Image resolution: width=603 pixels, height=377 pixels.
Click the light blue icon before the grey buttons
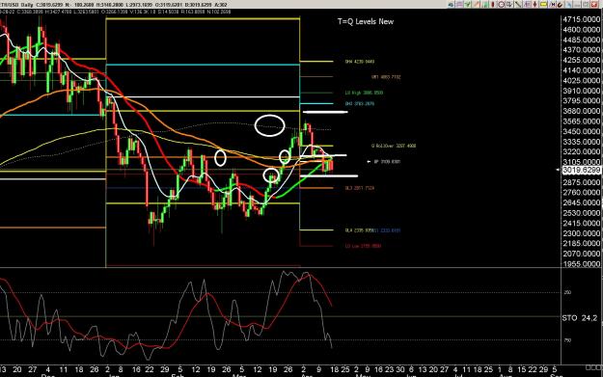569,5
